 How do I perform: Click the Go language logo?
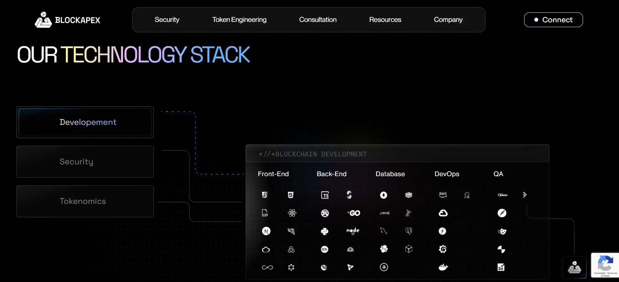coord(354,213)
